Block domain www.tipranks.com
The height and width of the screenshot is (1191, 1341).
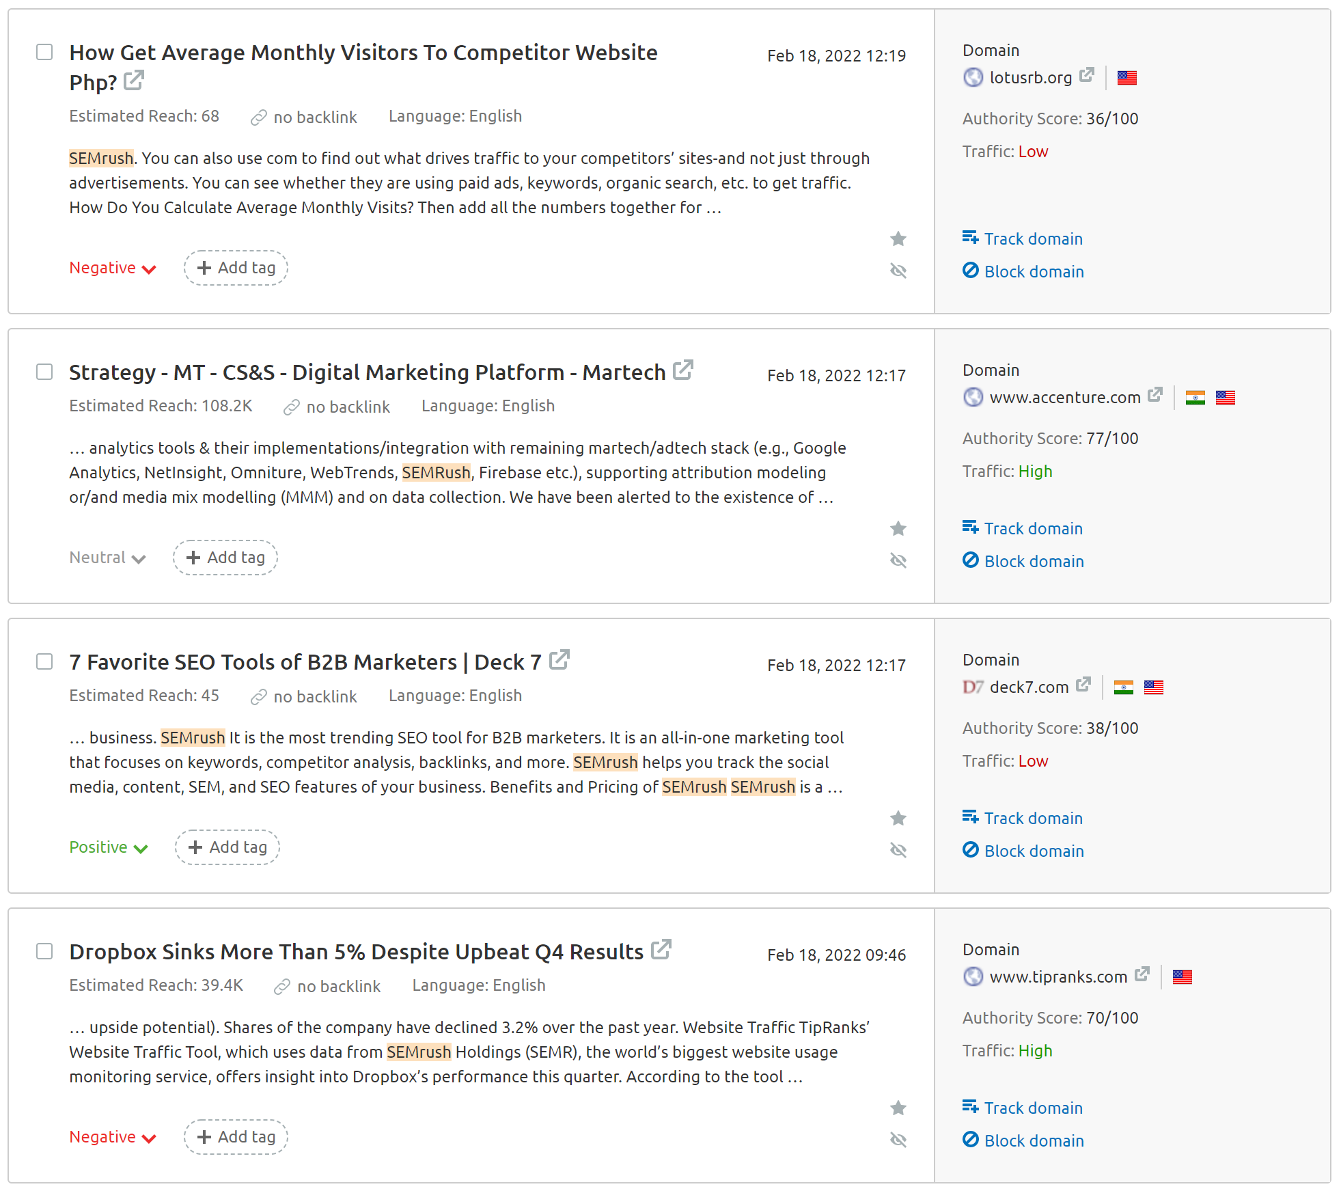point(1023,1140)
